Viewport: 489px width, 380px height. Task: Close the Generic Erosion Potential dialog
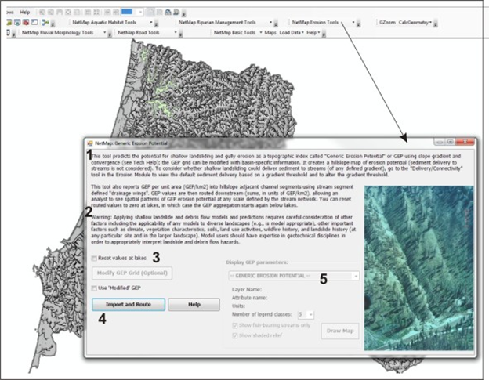tap(466, 143)
